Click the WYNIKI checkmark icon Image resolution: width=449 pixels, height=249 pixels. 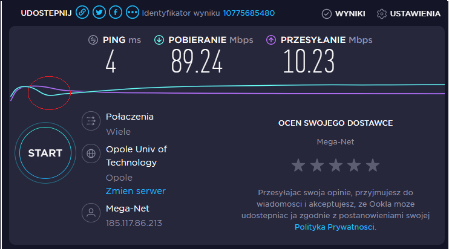click(x=326, y=14)
